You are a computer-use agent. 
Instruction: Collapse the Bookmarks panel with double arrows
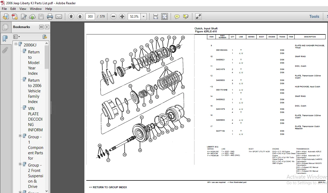pos(41,27)
